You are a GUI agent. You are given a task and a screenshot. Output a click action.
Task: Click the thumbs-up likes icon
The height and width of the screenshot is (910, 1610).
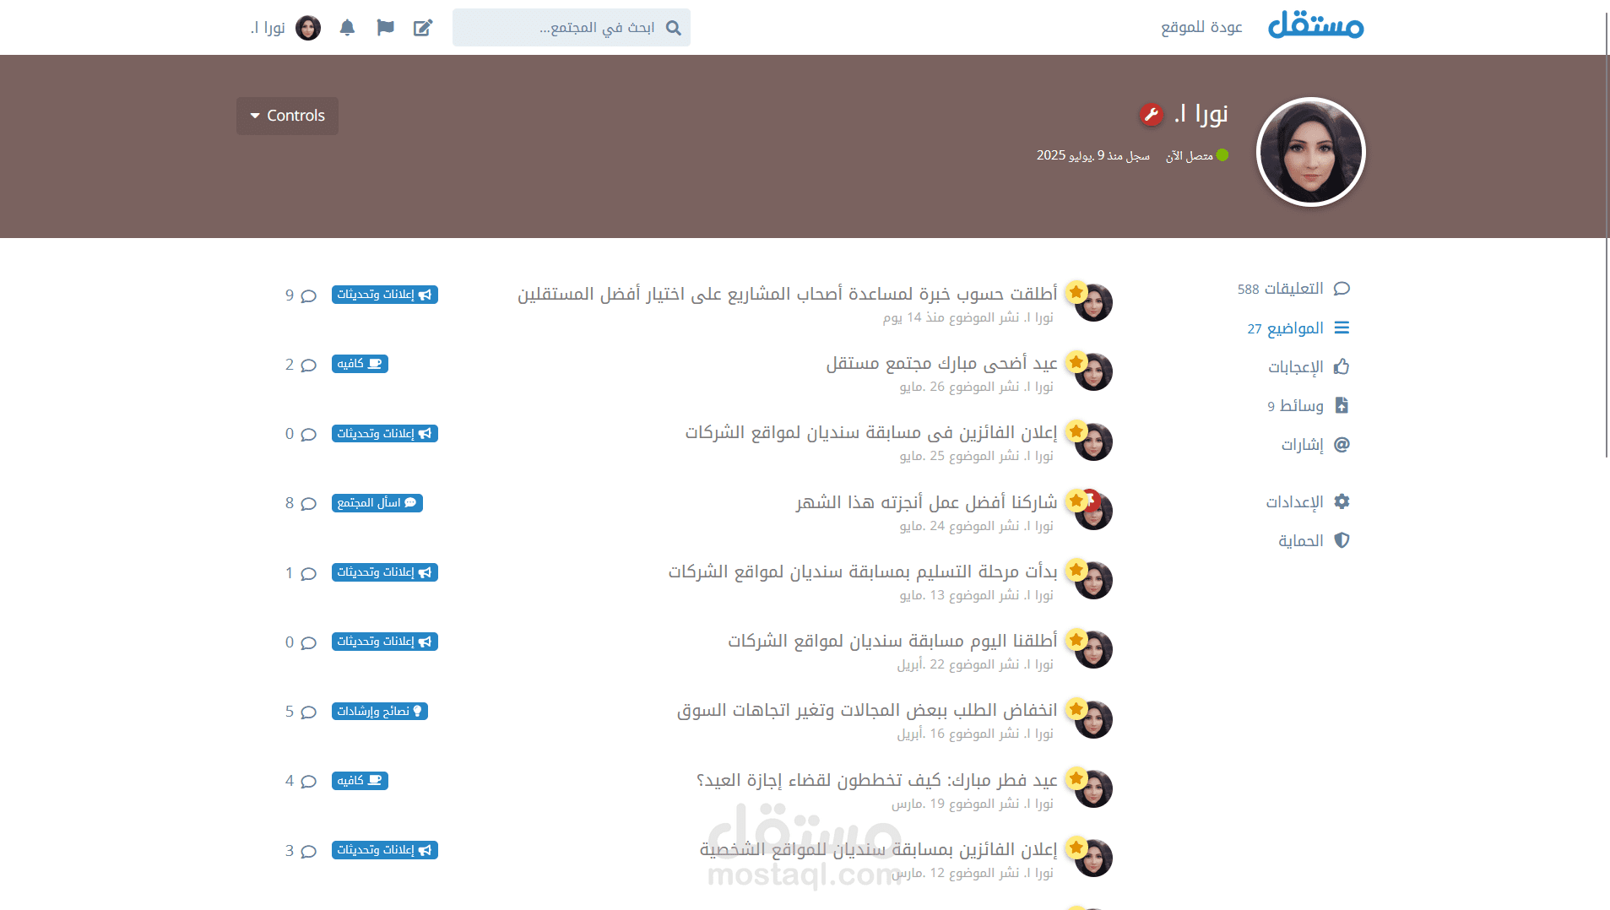tap(1342, 366)
